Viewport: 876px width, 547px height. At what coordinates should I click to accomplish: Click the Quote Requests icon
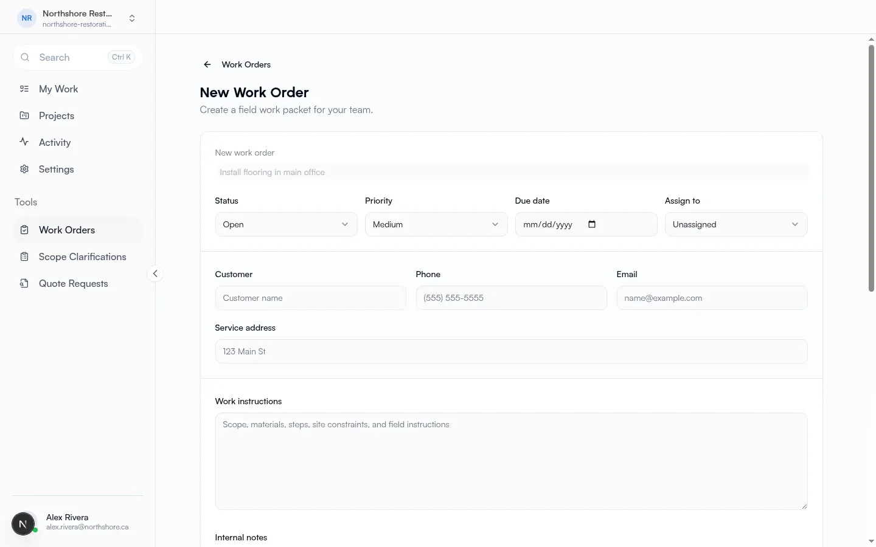click(24, 283)
